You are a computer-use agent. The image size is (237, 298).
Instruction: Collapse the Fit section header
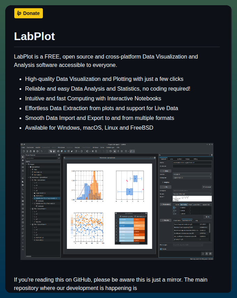point(166,187)
